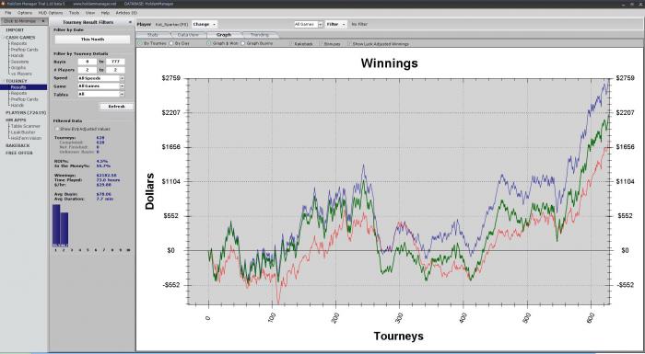Select Tourney Results item

click(23, 87)
